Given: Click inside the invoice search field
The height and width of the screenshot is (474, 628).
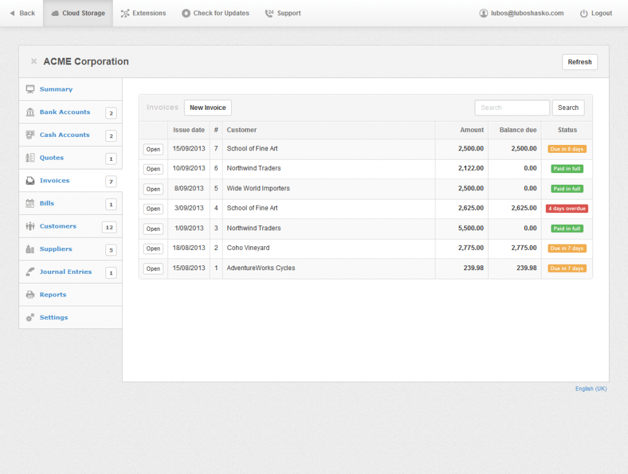Looking at the screenshot, I should [x=512, y=107].
